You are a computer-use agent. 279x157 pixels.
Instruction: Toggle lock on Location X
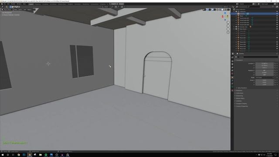coord(275,63)
